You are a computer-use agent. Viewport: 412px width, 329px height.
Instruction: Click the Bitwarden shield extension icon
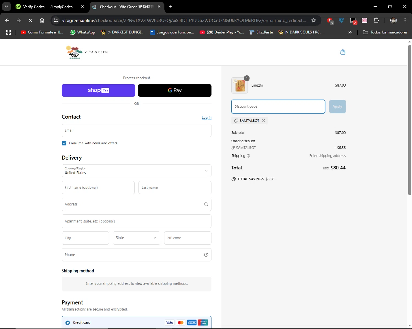click(341, 20)
